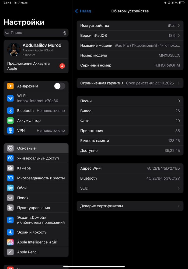This screenshot has width=188, height=269.
Task: Open Wi-Fi Innbox-internet-c70c30 settings
Action: (x=36, y=98)
